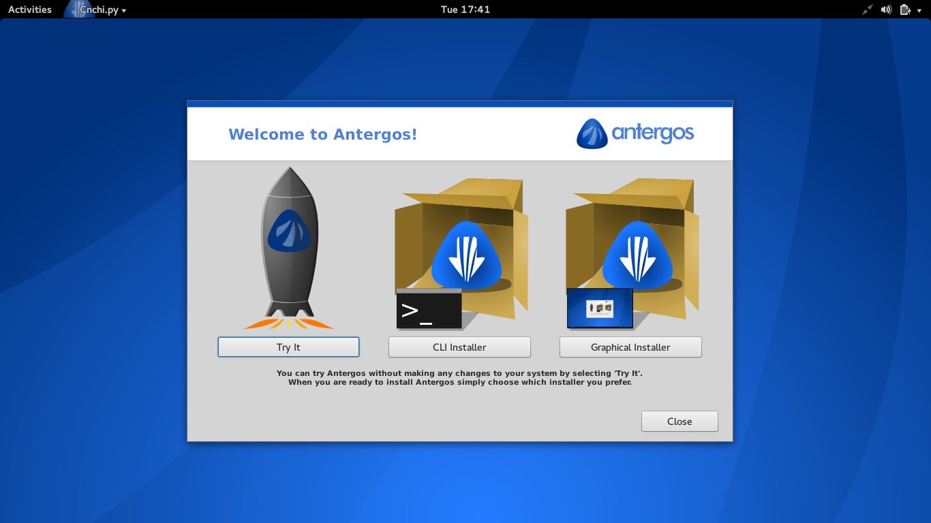
Task: Click the desktop screenshot thumbnail on Graphical box
Action: coord(600,308)
